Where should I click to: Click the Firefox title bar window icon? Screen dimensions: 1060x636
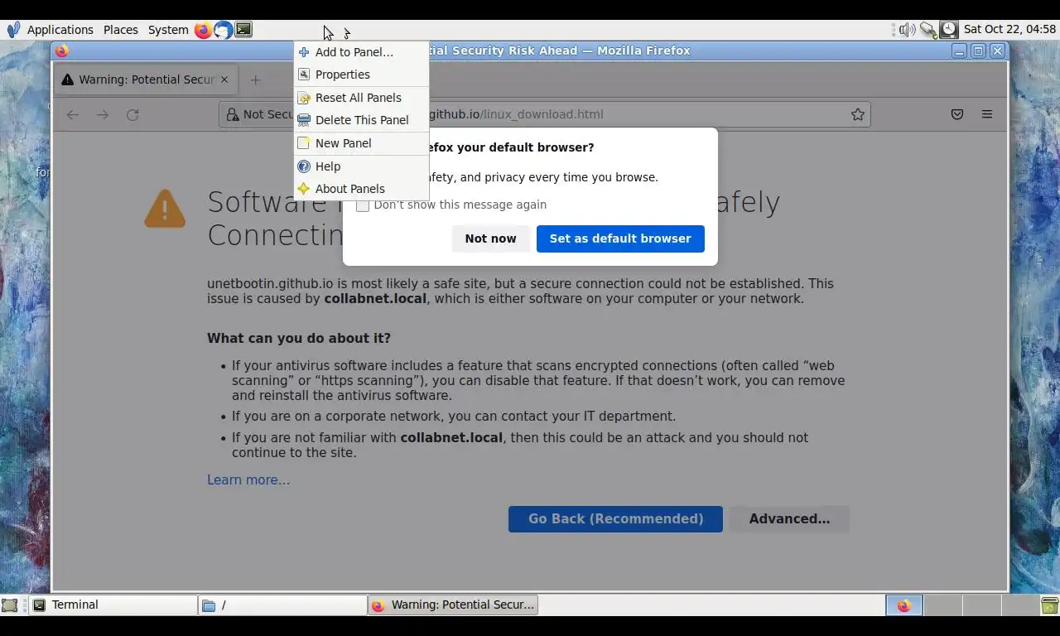click(62, 51)
